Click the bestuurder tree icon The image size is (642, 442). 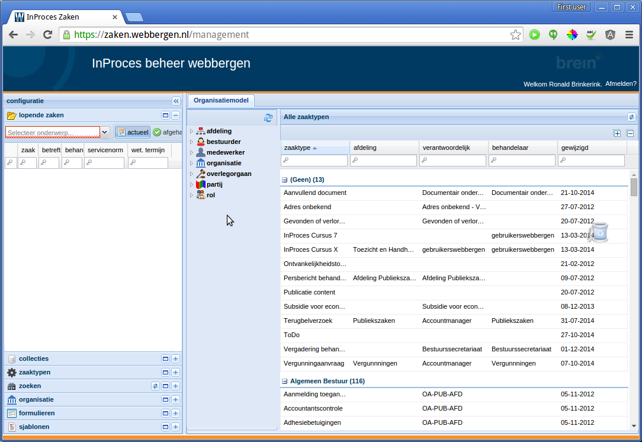[201, 142]
